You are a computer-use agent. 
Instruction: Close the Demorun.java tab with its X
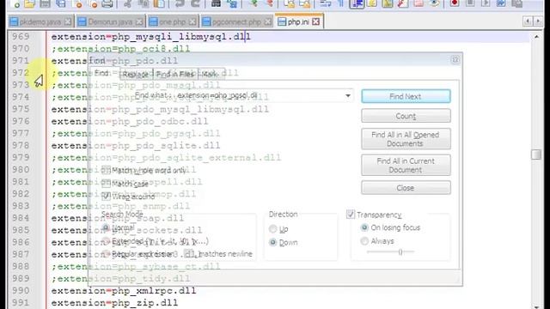pyautogui.click(x=139, y=21)
